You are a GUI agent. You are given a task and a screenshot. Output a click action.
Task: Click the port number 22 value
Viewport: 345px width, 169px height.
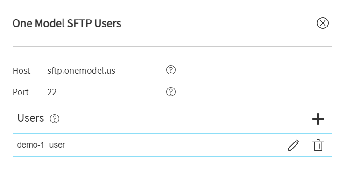(x=52, y=92)
